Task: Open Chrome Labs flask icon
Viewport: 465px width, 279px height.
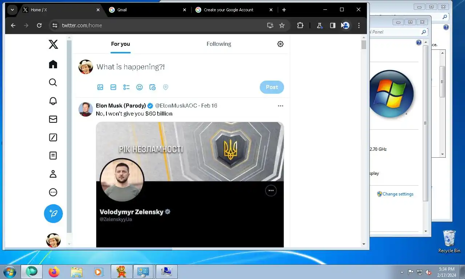Action: (x=319, y=25)
